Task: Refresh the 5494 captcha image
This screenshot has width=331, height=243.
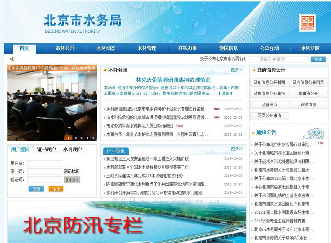Action: click(x=72, y=180)
